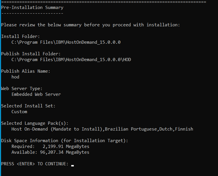
Task: Click the blinking cursor after the prompt
Action: (72, 165)
